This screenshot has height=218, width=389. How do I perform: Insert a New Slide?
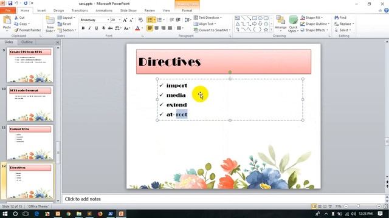[x=50, y=24]
